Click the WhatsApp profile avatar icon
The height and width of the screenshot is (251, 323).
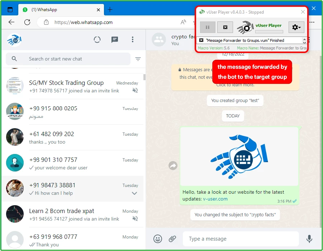coord(14,40)
